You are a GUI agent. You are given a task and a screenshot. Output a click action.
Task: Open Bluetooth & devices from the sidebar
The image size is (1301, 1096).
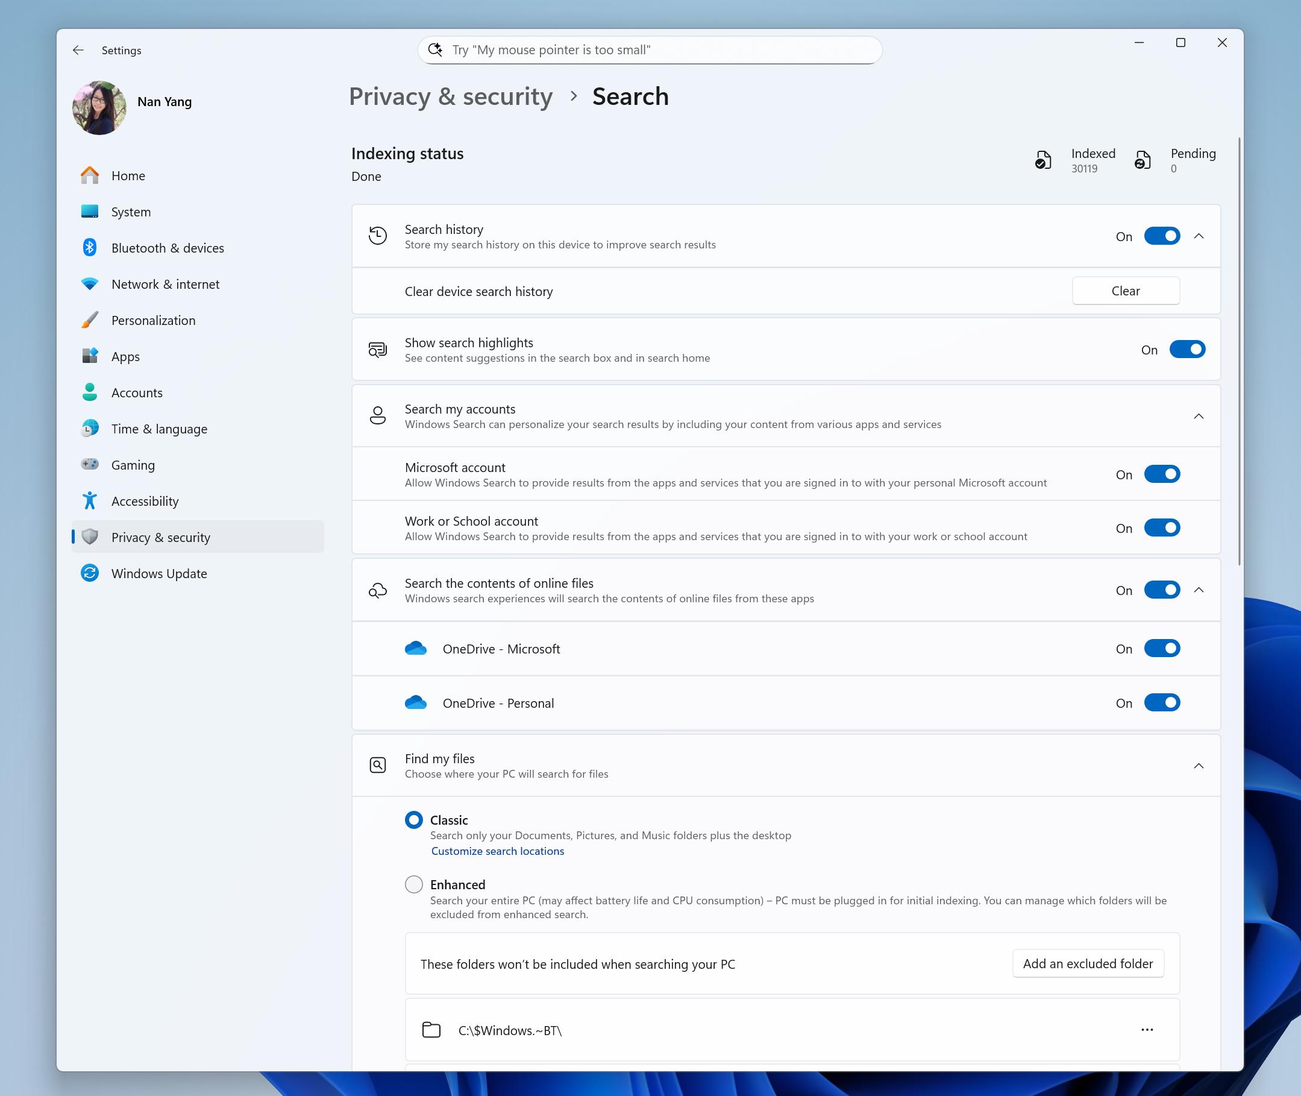pos(168,247)
